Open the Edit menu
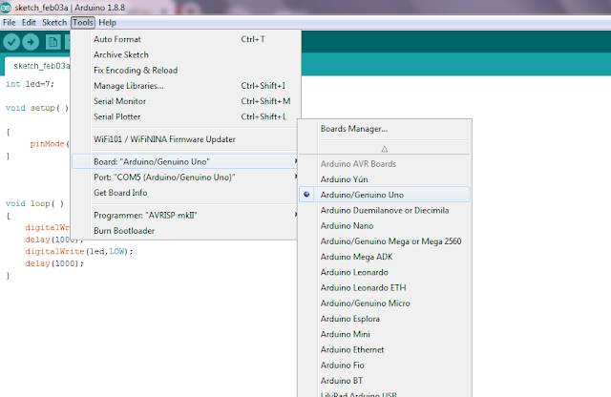 [29, 22]
